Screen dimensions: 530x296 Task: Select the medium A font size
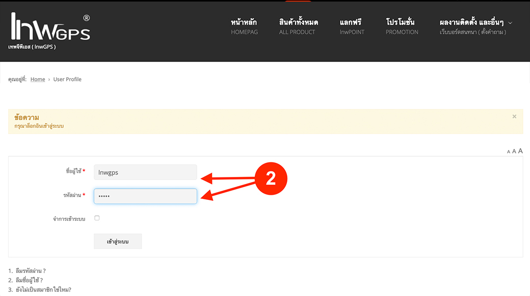(514, 152)
